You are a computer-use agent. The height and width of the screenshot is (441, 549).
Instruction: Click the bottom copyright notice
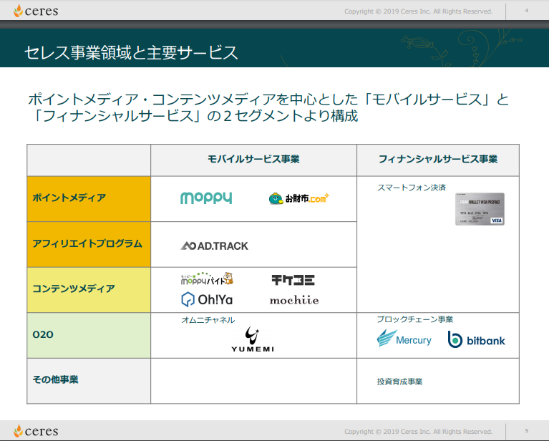point(419,432)
